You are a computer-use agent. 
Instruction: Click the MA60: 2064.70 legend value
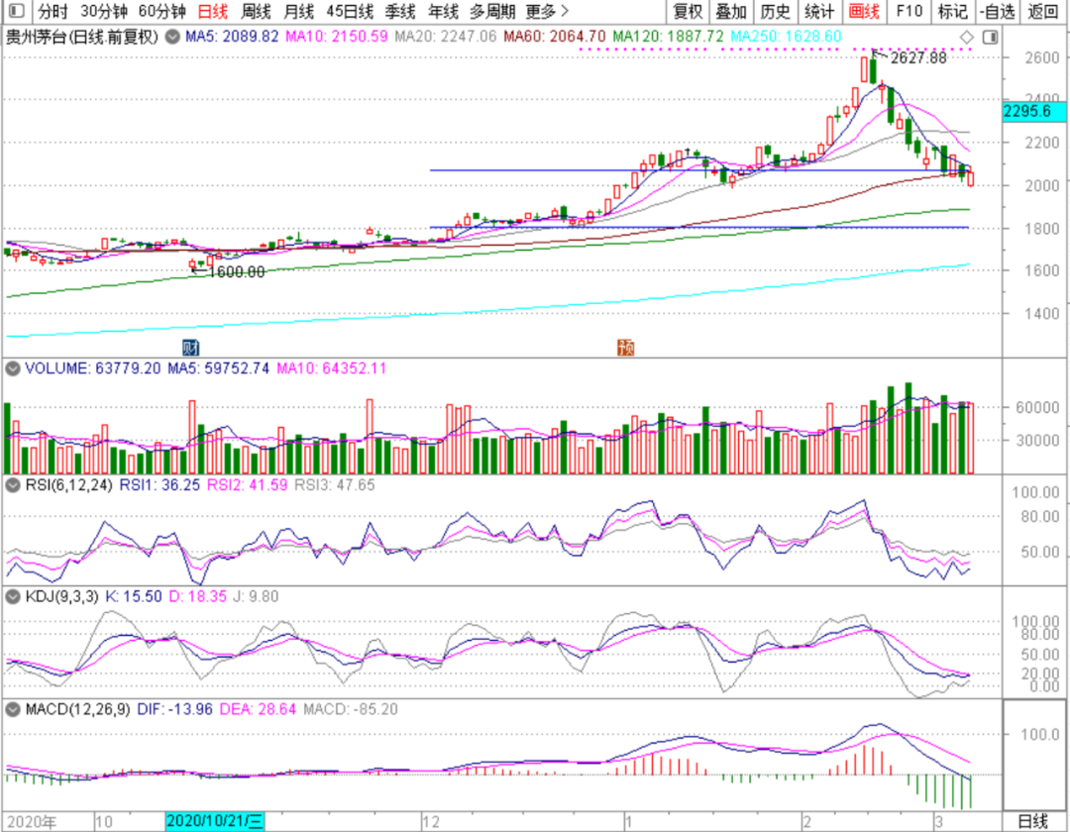(555, 37)
